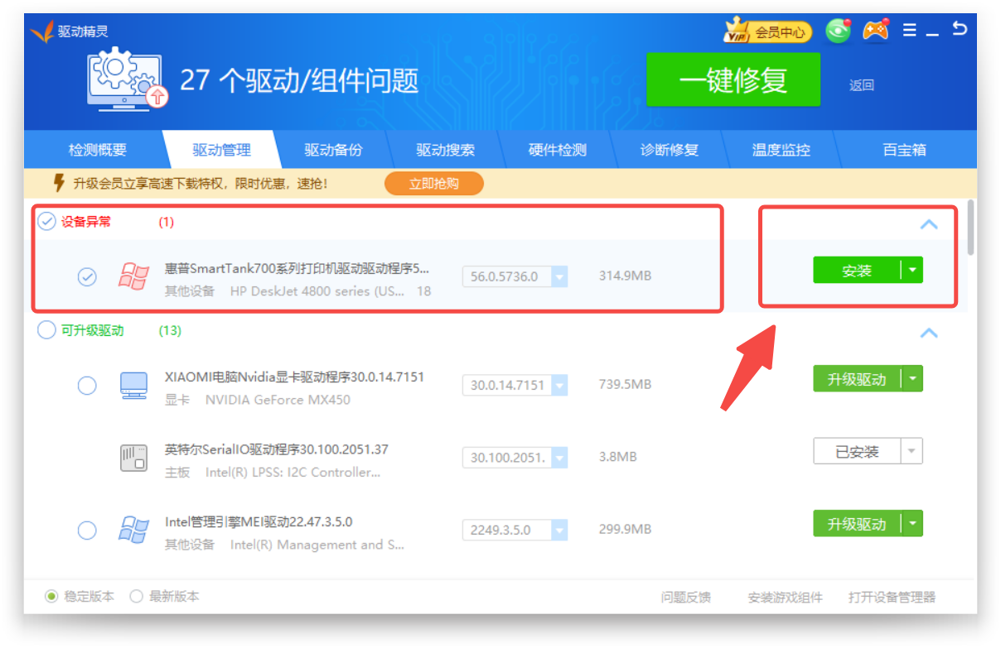1001x648 pixels.
Task: Select the XIAOMI Nvidia driver radio circle
Action: (x=87, y=386)
